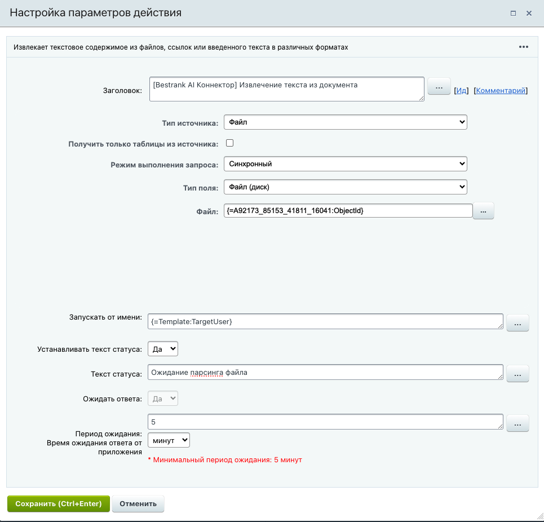Focus the Файл input with ObjectId value
The width and height of the screenshot is (544, 522).
click(348, 210)
